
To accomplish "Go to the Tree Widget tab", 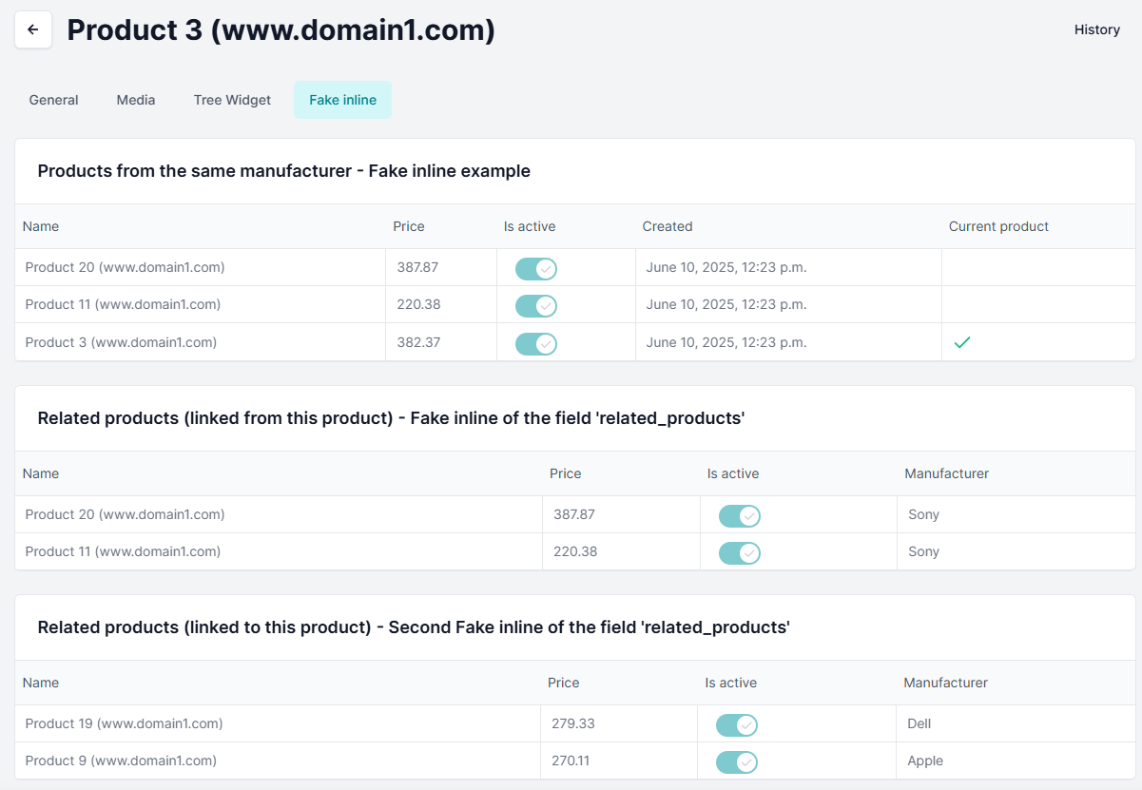I will (232, 100).
